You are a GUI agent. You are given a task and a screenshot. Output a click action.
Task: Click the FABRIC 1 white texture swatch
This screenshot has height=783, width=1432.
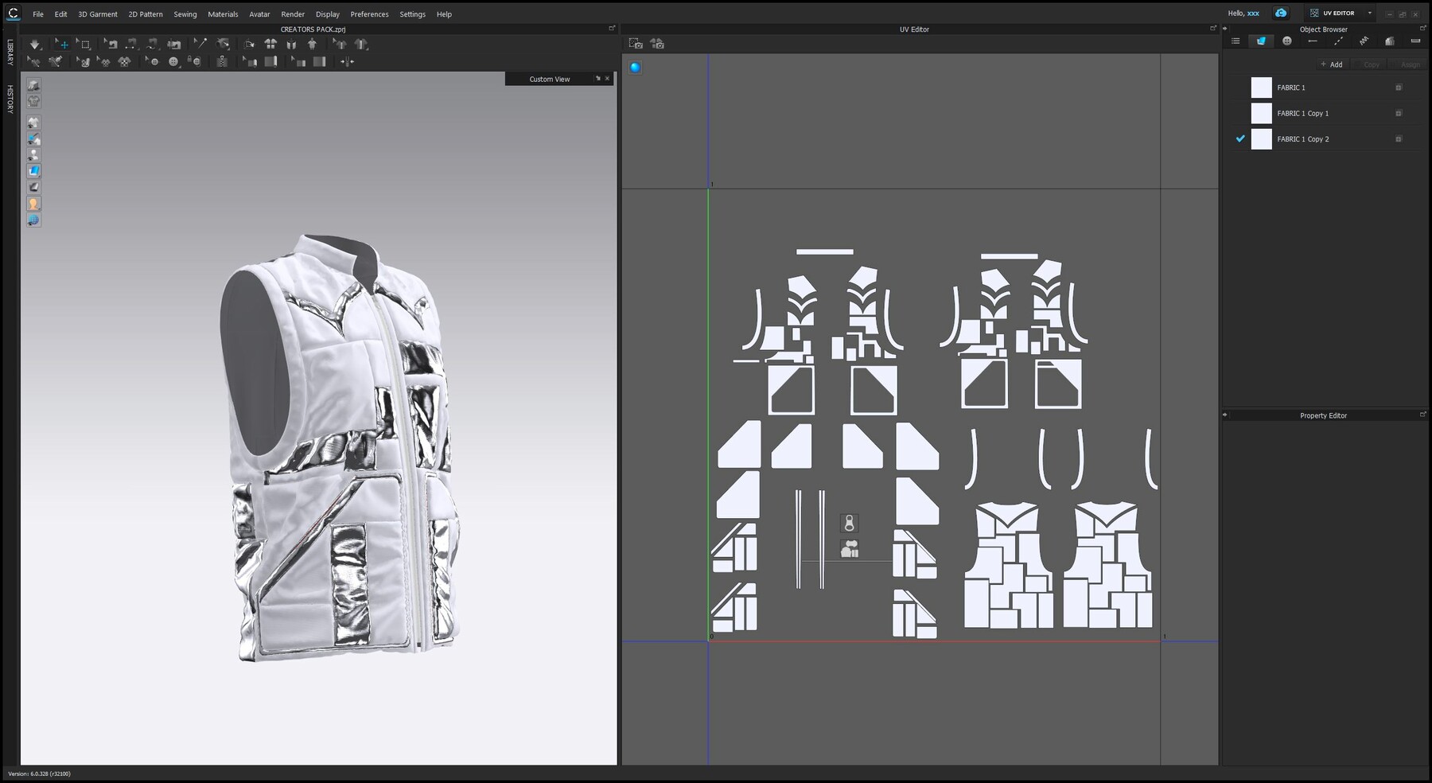(1261, 88)
